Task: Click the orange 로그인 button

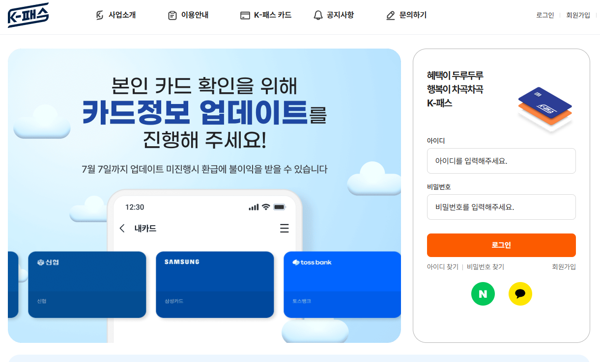Action: pos(501,245)
